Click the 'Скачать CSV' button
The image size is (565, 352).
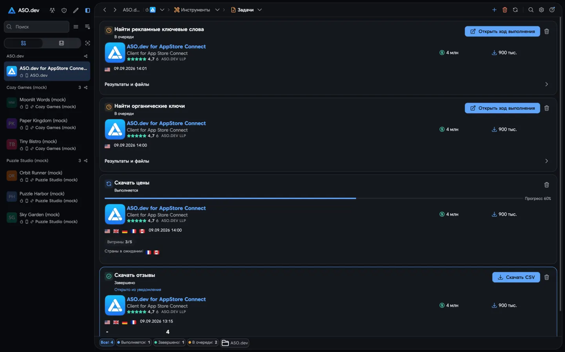pyautogui.click(x=516, y=277)
